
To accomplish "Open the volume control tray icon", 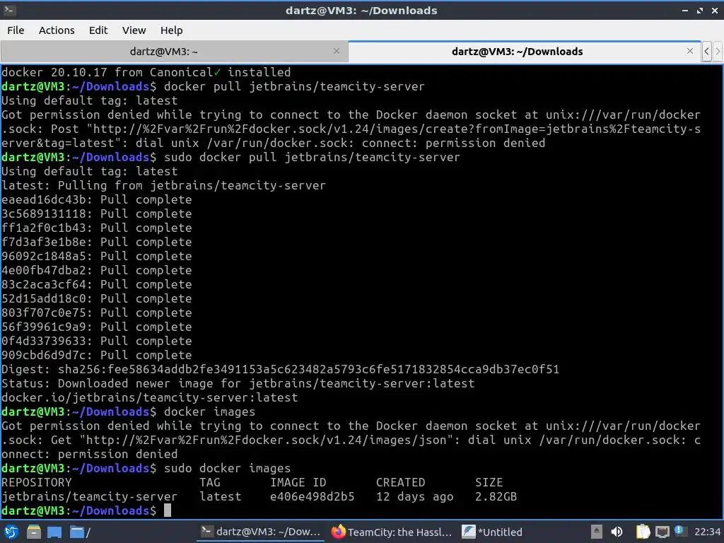I will (617, 532).
